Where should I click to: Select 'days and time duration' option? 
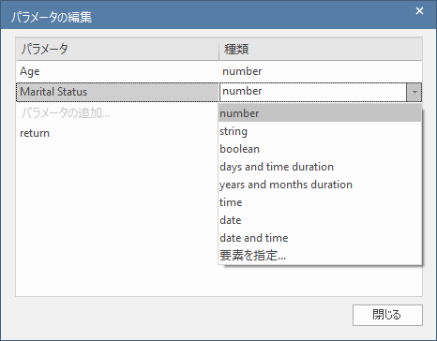coord(320,167)
